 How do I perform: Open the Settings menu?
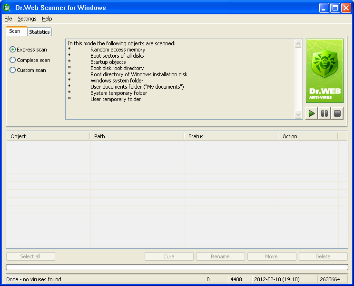[x=27, y=19]
